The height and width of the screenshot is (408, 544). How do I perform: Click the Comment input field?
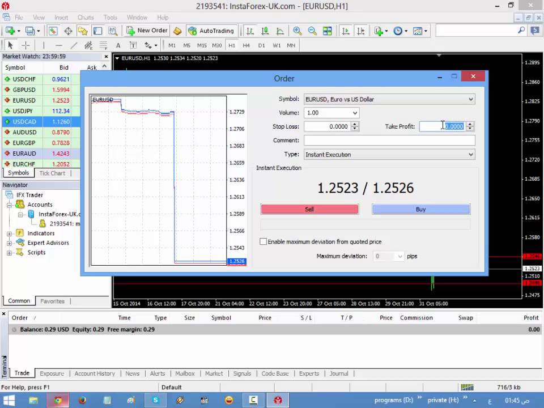click(x=389, y=141)
